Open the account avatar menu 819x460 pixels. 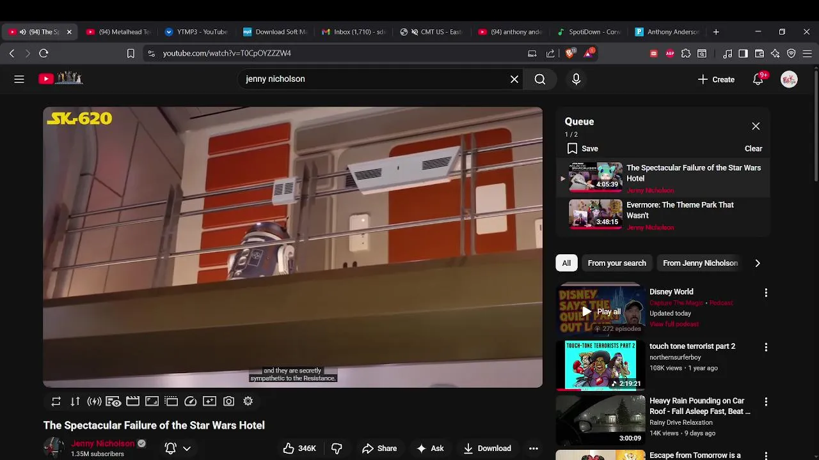[x=789, y=79]
